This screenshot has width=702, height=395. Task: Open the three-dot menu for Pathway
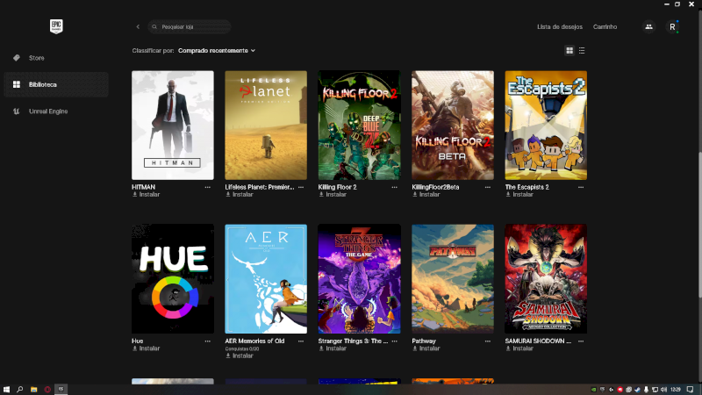pos(488,341)
